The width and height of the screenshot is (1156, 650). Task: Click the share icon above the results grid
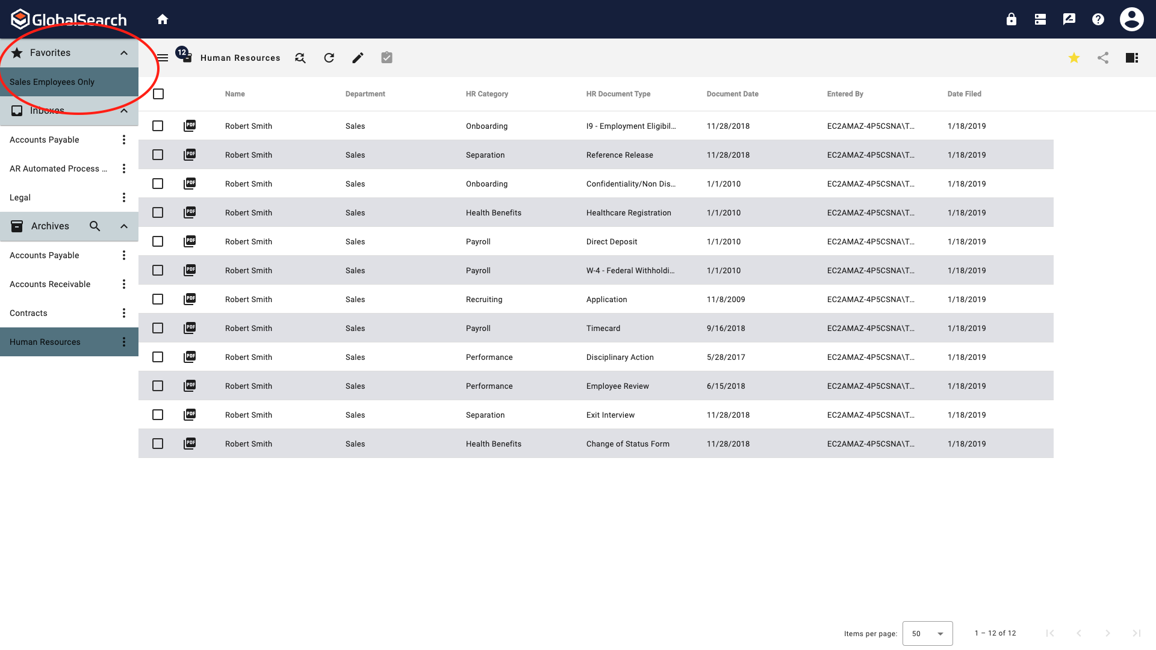[1103, 58]
